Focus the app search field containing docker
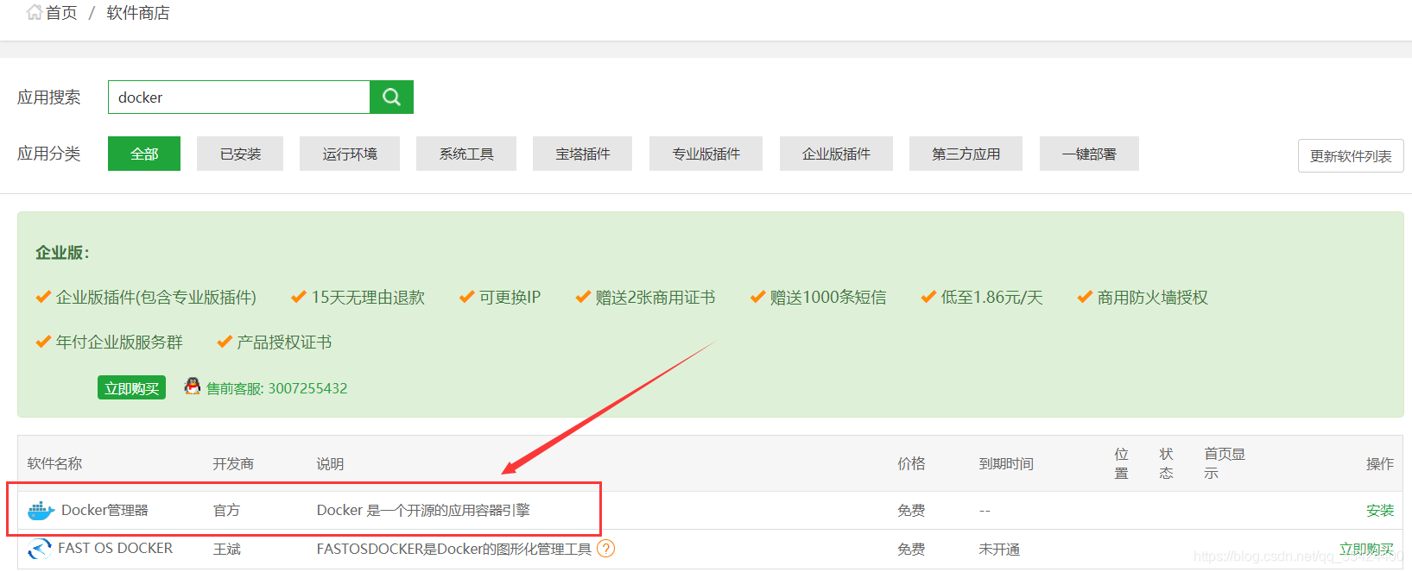 coord(239,97)
